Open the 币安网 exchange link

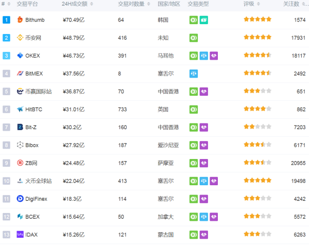[x=33, y=38]
